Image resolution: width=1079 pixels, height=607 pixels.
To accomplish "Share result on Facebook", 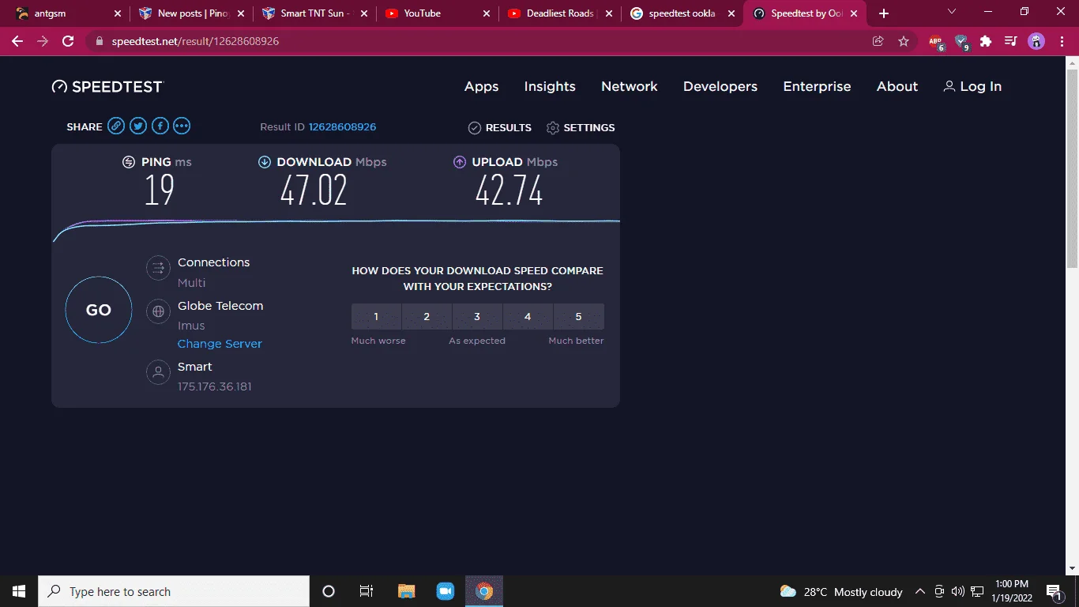I will [160, 126].
